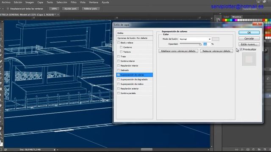The width and height of the screenshot is (271, 152).
Task: Open the Ventana menu
Action: [94, 2]
